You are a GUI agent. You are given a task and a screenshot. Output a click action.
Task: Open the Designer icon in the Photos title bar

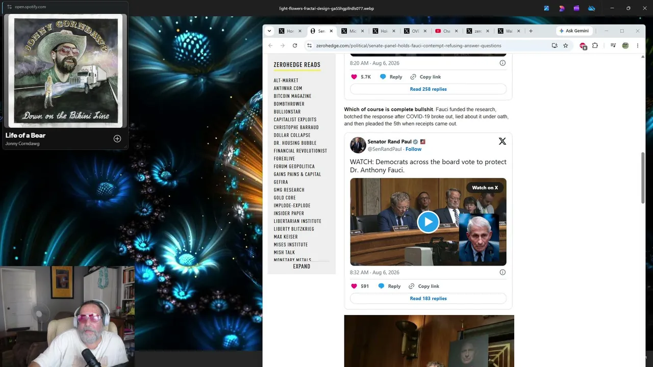tap(562, 8)
